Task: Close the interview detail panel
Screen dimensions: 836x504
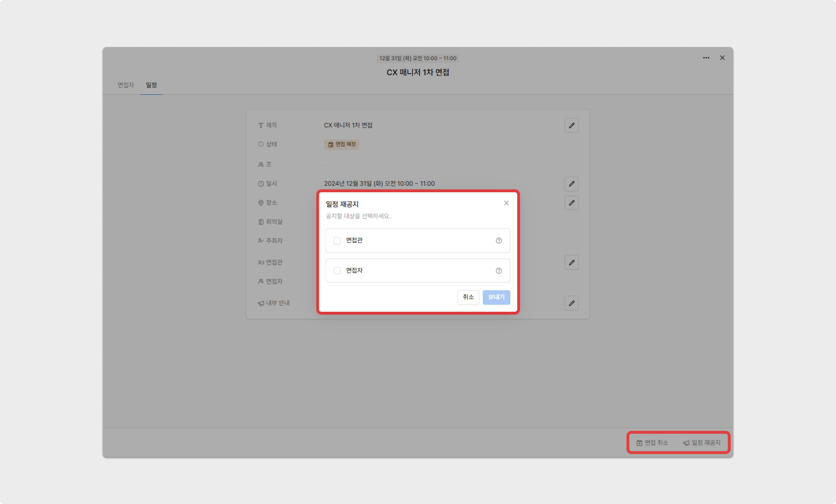Action: coord(722,58)
